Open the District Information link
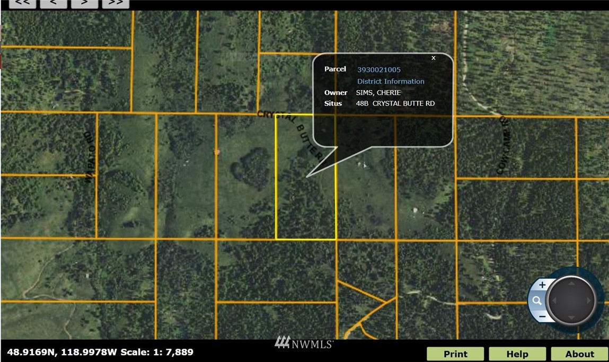 [x=391, y=81]
